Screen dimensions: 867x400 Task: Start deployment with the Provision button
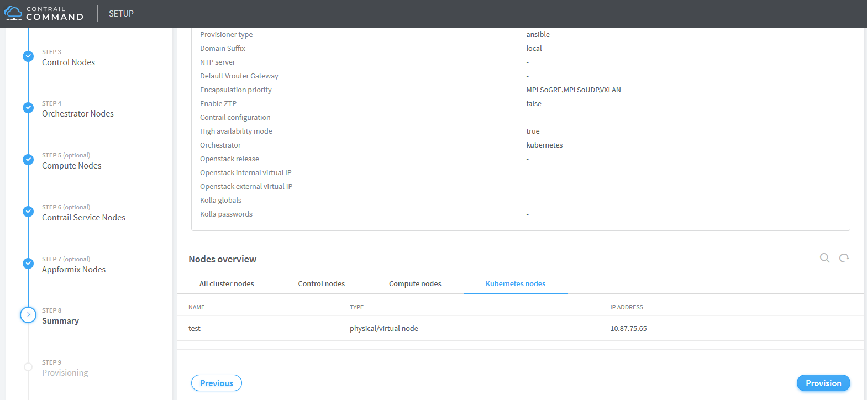point(823,383)
